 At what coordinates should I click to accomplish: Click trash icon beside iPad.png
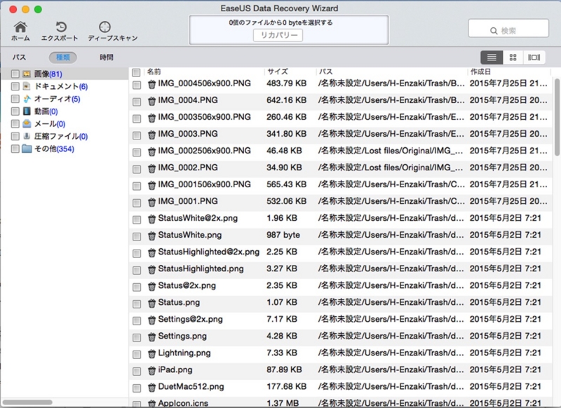tap(151, 371)
